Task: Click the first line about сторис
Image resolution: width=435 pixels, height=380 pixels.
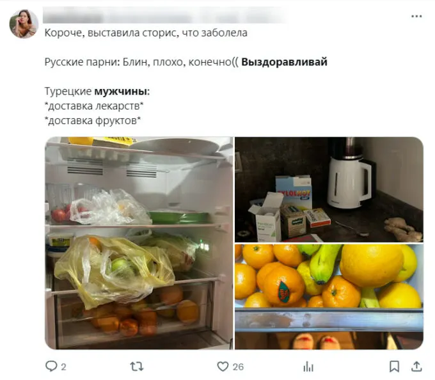Action: coord(146,33)
